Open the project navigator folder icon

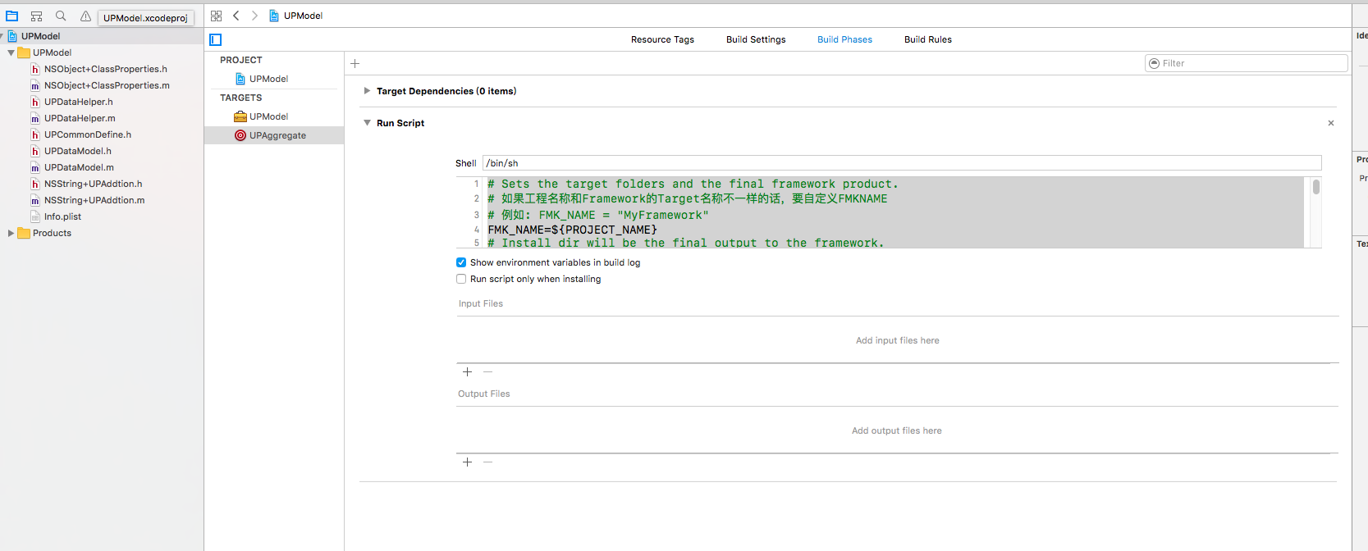(x=11, y=16)
